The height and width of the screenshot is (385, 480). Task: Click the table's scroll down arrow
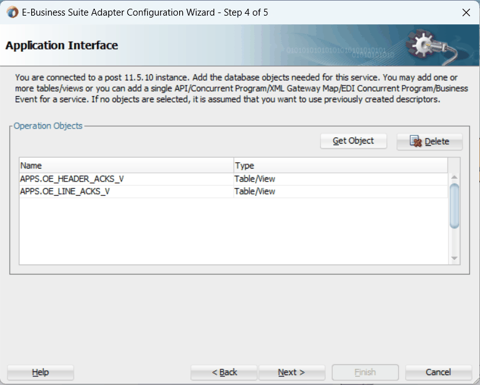pos(454,258)
